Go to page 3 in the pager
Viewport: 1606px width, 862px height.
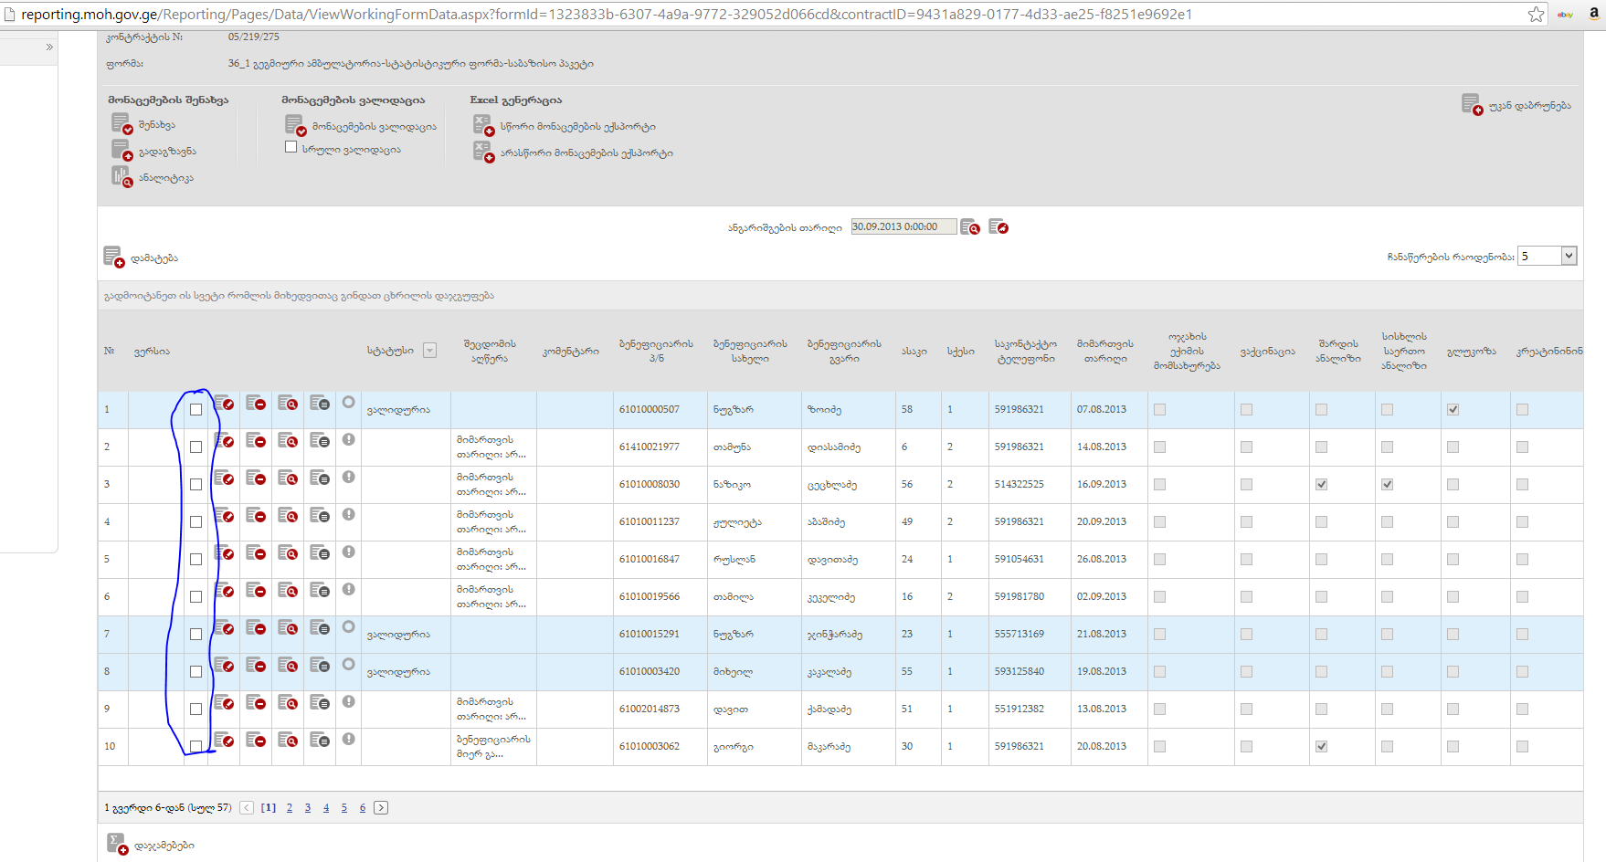coord(308,808)
